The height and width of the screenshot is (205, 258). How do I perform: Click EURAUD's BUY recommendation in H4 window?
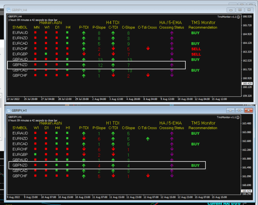point(195,33)
